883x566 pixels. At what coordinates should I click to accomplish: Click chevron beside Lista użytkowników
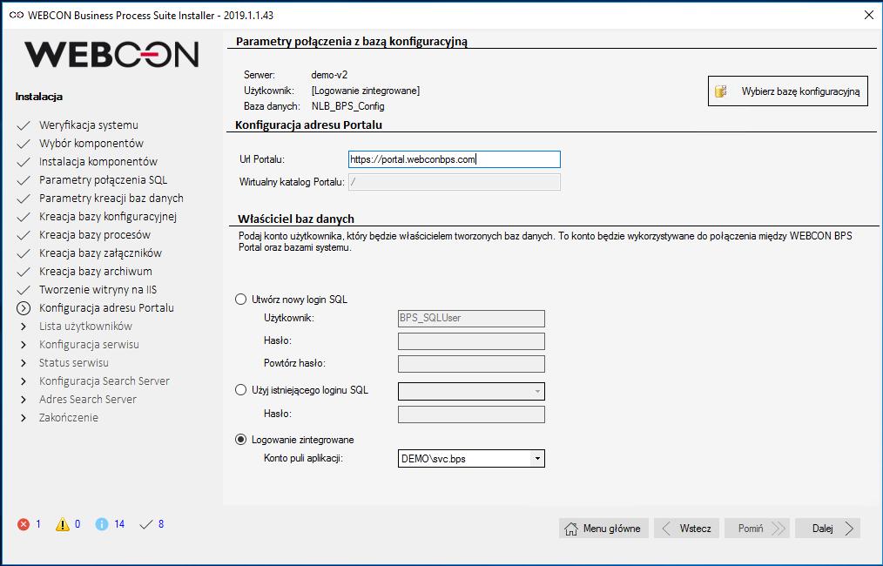coord(24,327)
